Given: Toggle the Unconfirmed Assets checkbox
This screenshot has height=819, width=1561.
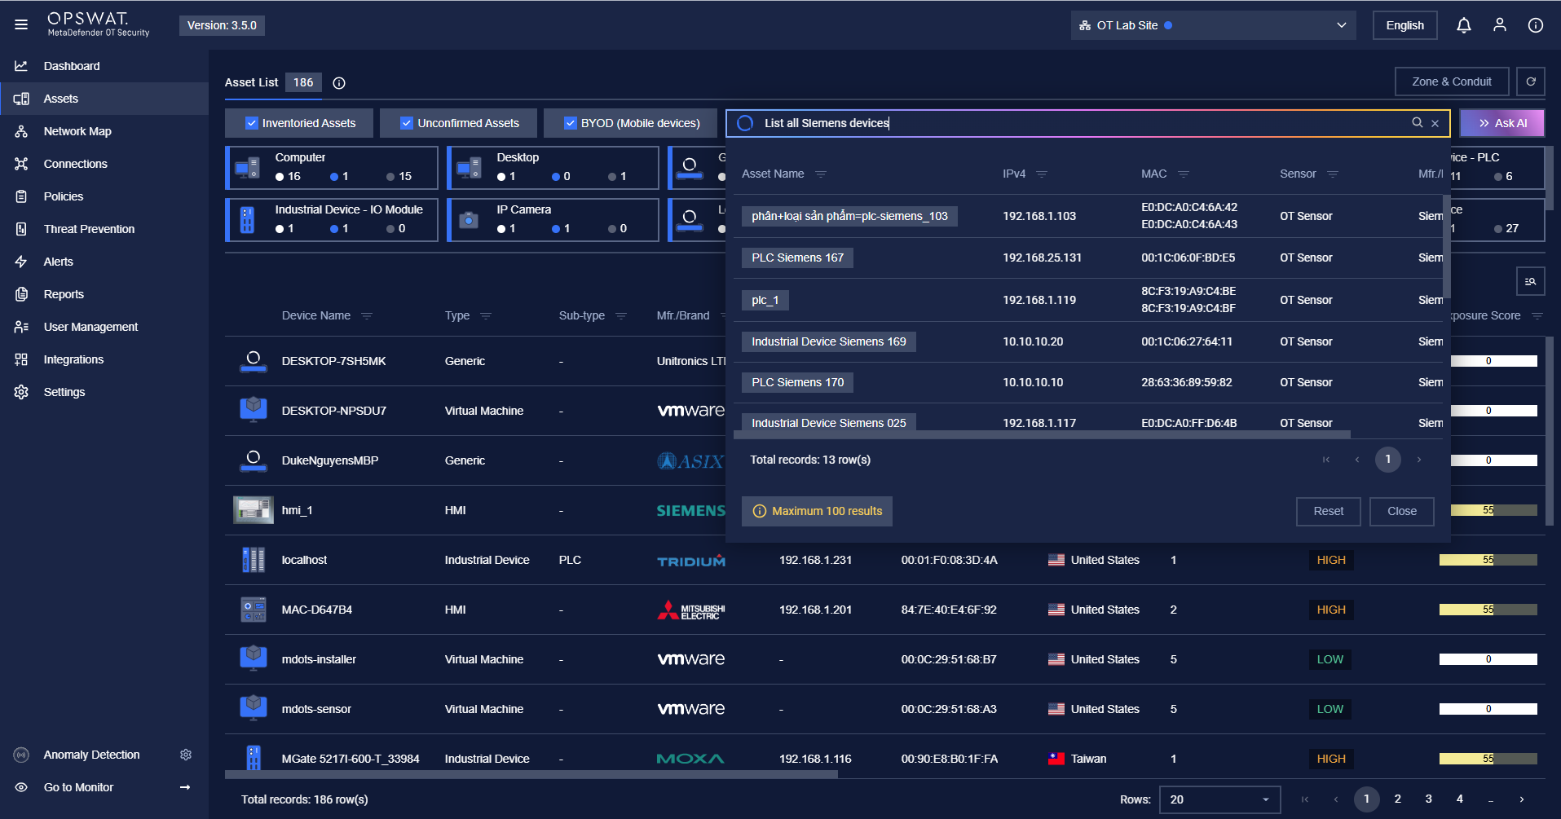Looking at the screenshot, I should pos(407,123).
